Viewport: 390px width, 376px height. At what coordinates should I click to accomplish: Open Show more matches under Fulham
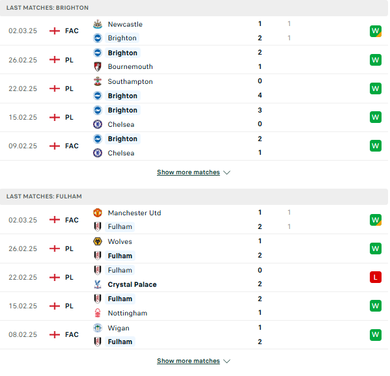(x=188, y=361)
